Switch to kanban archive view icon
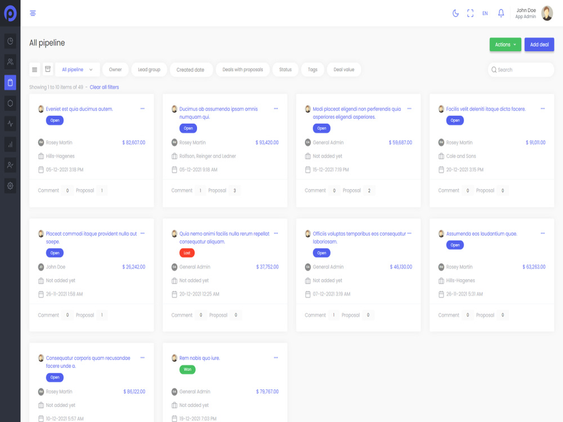Screen dimensions: 563x422 pyautogui.click(x=48, y=69)
